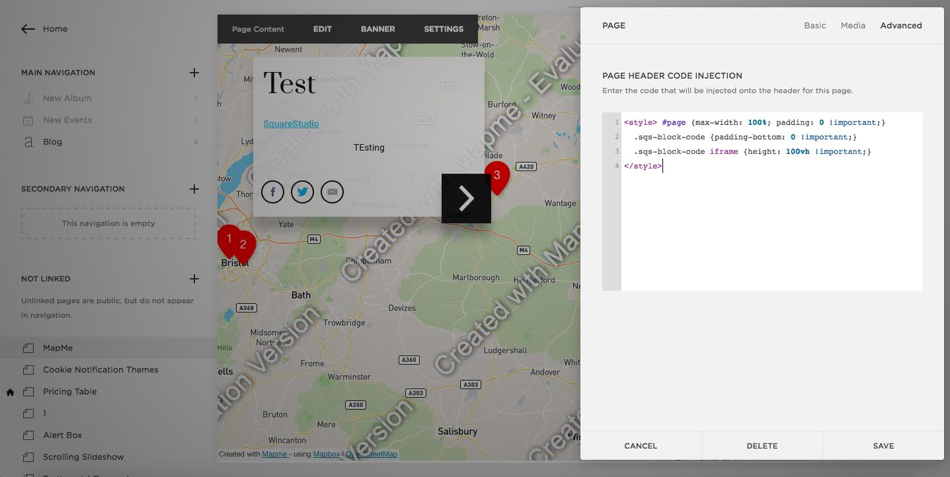Click the Page Content label
Viewport: 950px width, 477px height.
click(258, 29)
